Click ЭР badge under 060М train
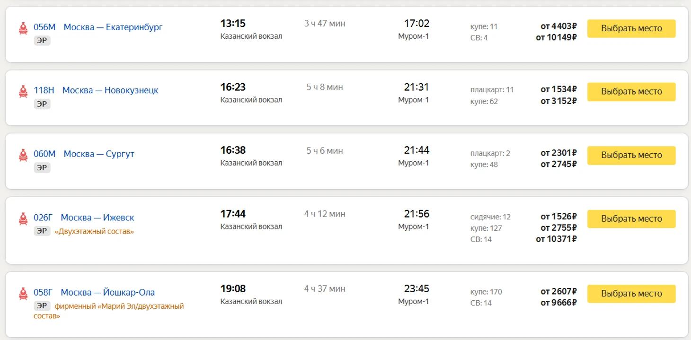The image size is (691, 340). (x=42, y=167)
